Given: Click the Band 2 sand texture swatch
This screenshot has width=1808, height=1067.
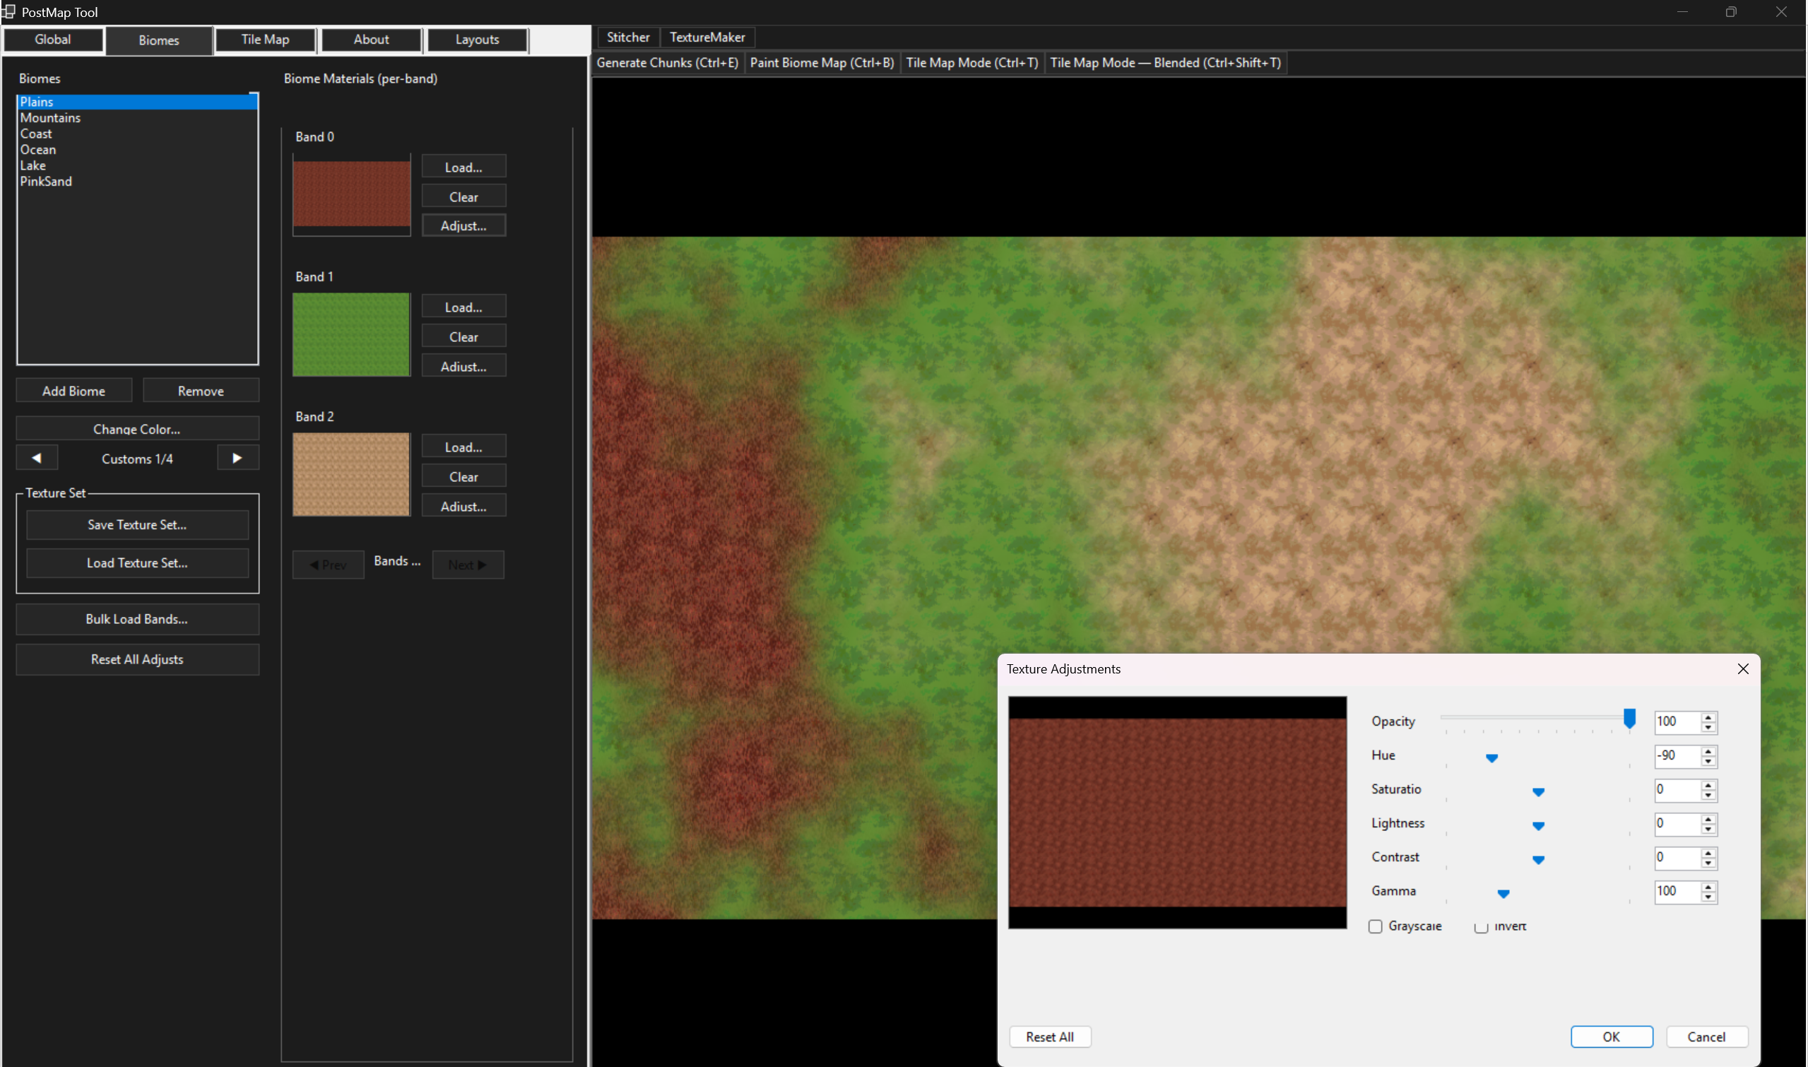Looking at the screenshot, I should (x=351, y=474).
